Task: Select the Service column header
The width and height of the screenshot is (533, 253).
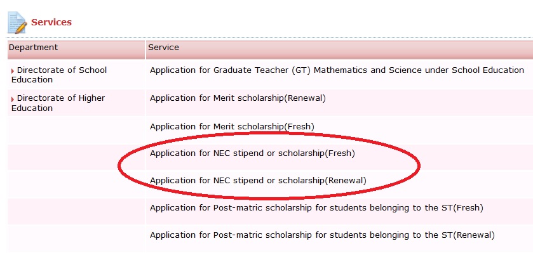Action: click(340, 50)
